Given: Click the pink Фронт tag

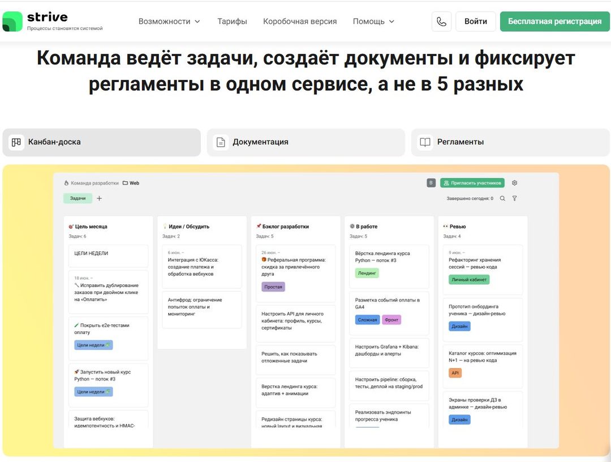Looking at the screenshot, I should coord(391,320).
